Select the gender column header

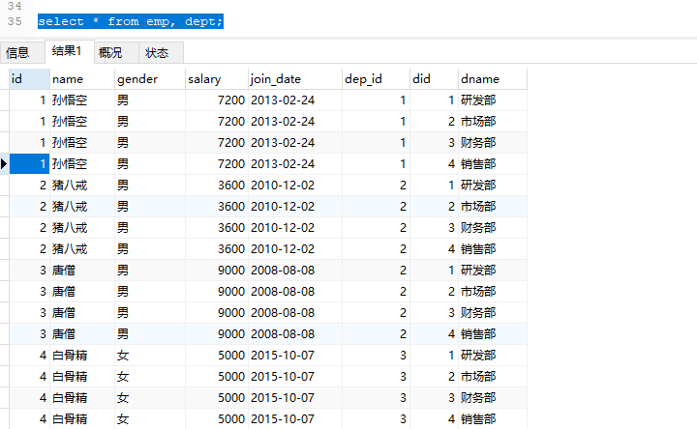click(149, 78)
